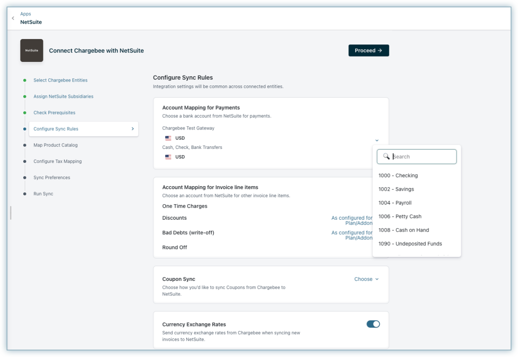
Task: Click the magnifier icon in search box
Action: [386, 156]
